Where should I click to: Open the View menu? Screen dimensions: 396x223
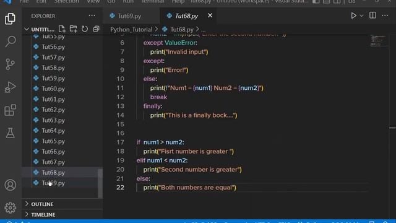pyautogui.click(x=93, y=1)
